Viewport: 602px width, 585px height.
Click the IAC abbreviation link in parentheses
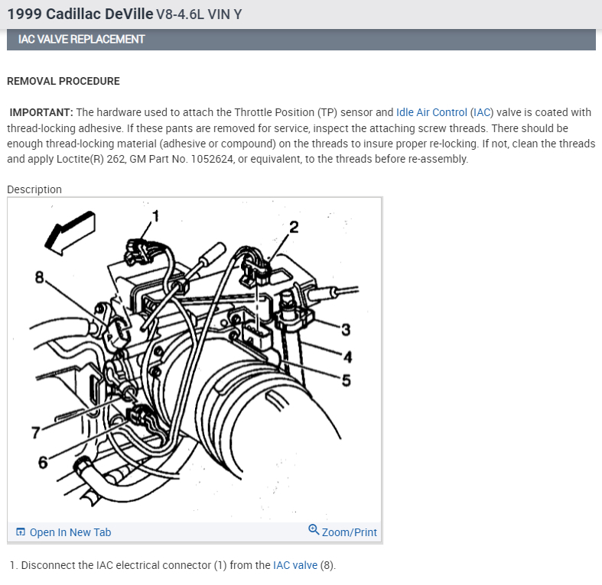[x=482, y=112]
